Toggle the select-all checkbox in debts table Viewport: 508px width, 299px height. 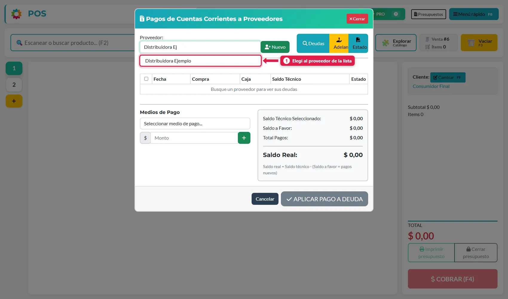point(146,79)
